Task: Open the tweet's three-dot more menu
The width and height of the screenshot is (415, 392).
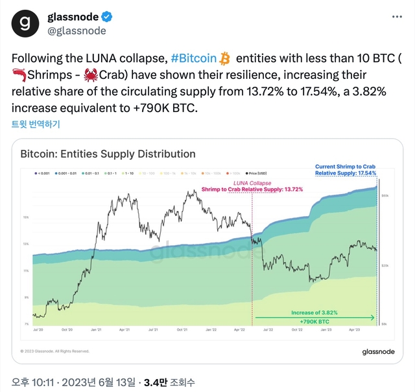Action: tap(394, 17)
